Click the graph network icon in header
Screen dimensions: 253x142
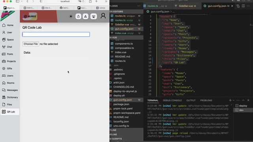pos(85,16)
